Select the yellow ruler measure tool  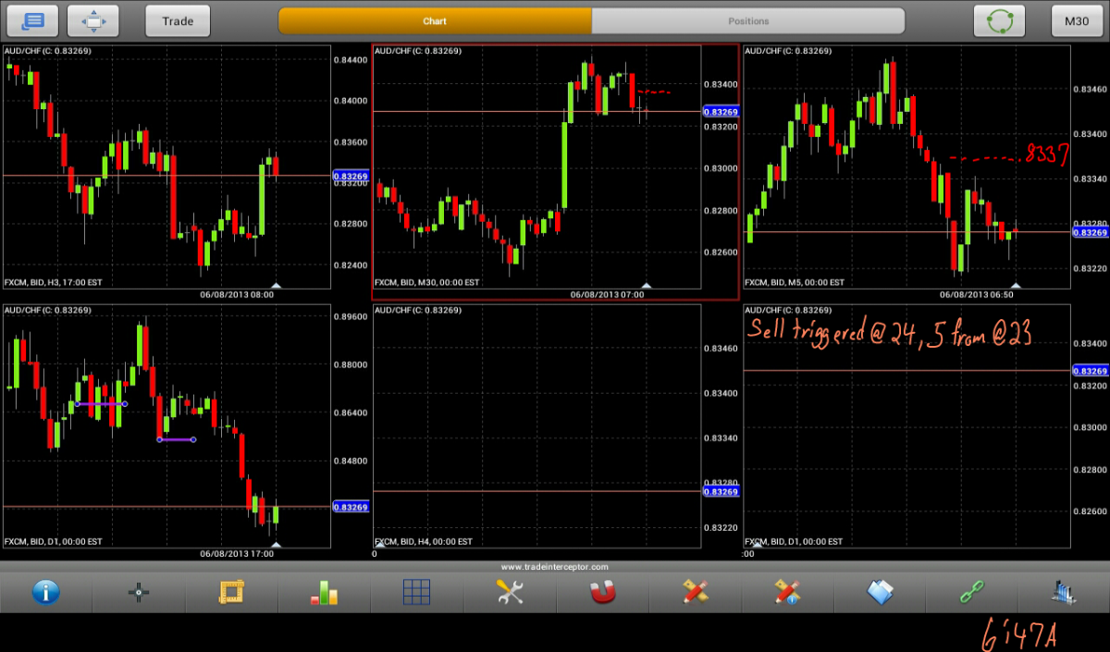231,593
